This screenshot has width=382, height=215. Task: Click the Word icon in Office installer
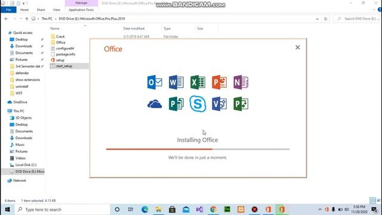tap(176, 82)
